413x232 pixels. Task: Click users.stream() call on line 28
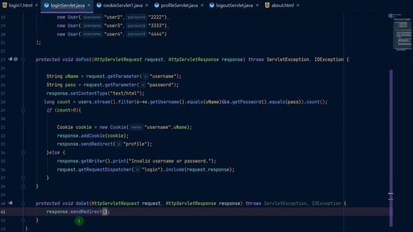point(97,102)
